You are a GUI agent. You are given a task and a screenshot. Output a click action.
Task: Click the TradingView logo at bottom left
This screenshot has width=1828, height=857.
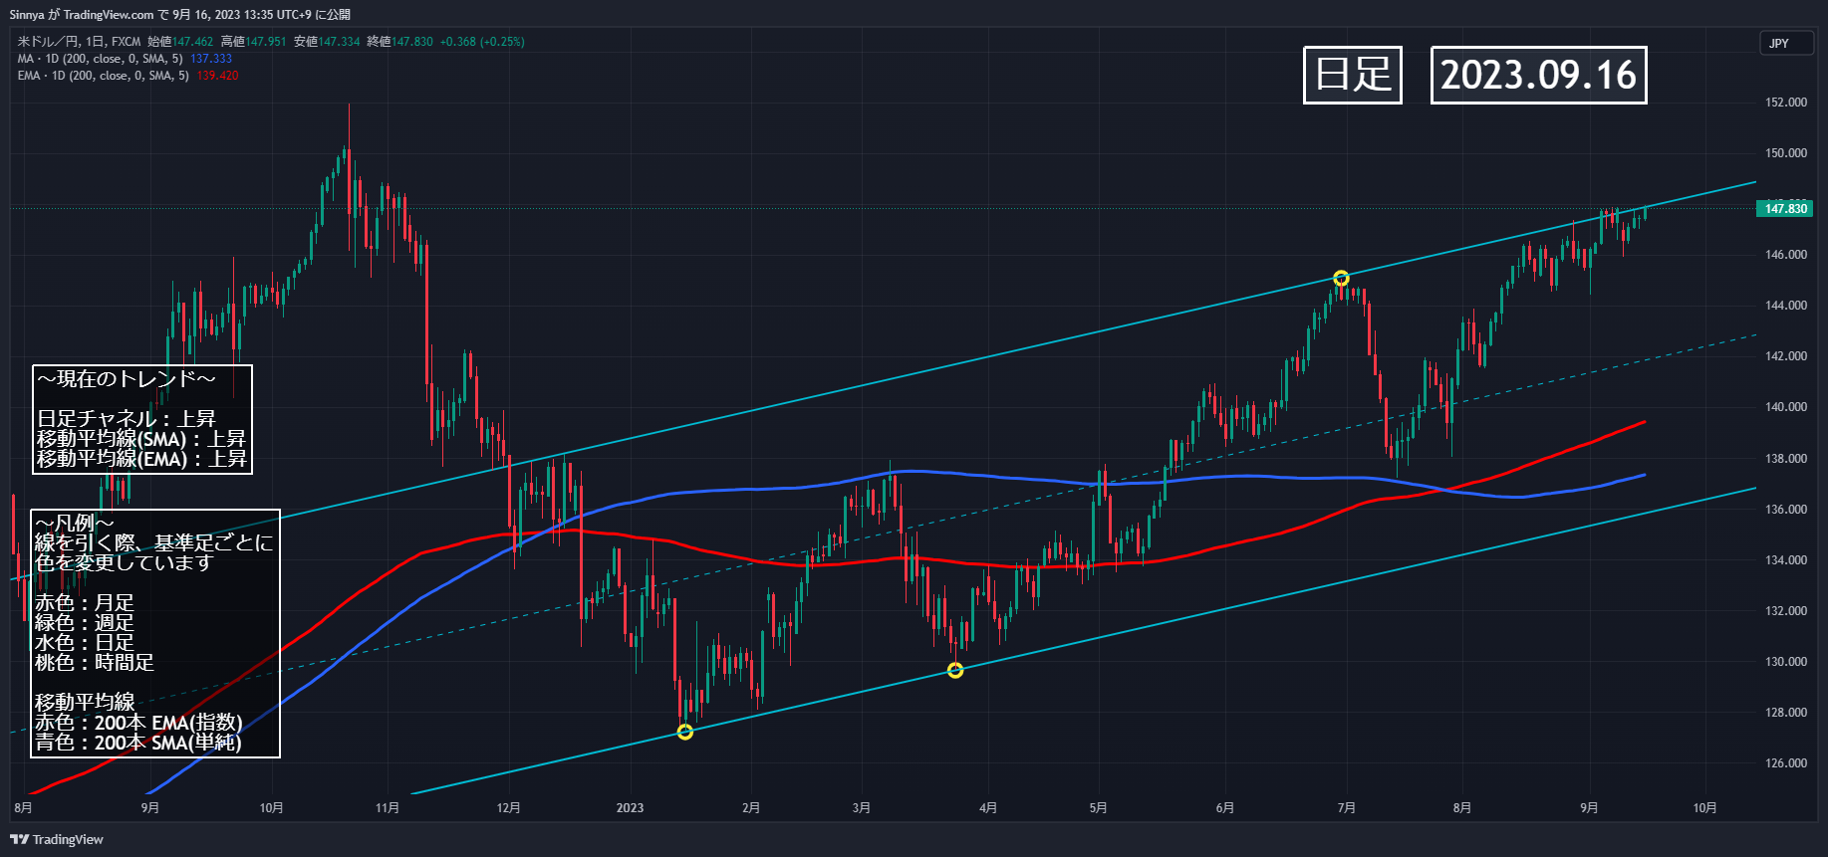57,839
